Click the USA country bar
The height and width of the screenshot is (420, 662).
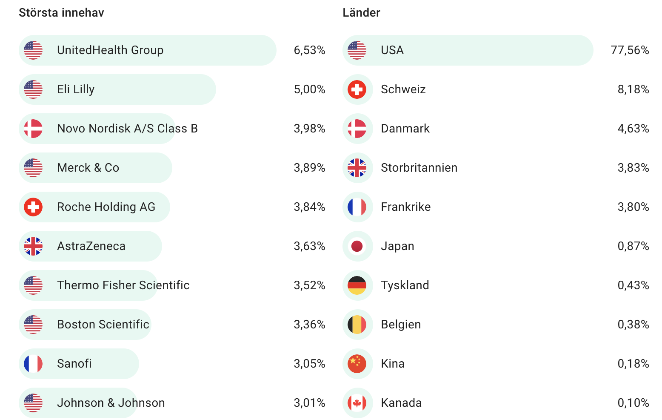[468, 50]
